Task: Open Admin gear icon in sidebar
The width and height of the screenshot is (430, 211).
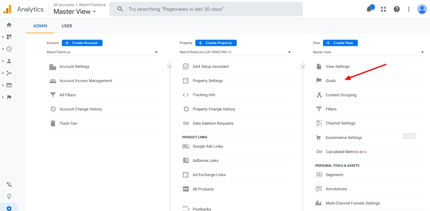Action: point(9,209)
